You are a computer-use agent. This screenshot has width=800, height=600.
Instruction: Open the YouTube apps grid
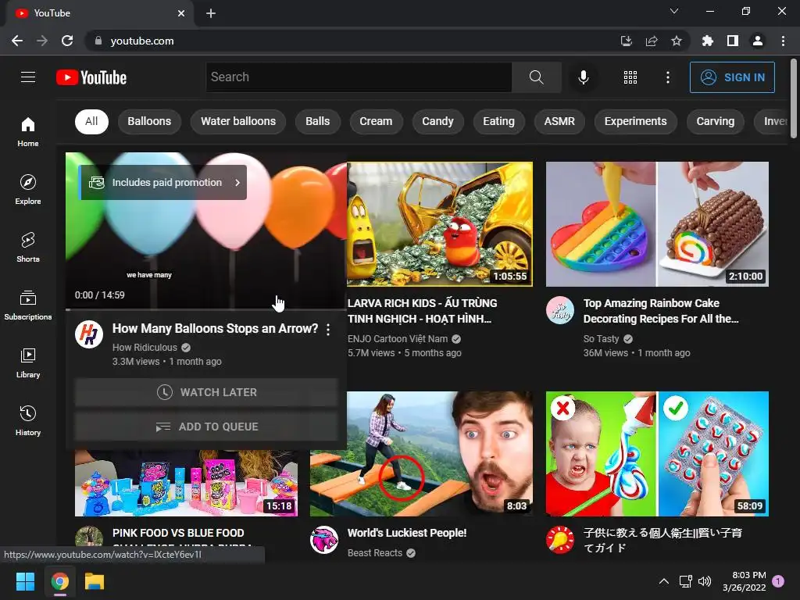pyautogui.click(x=630, y=77)
